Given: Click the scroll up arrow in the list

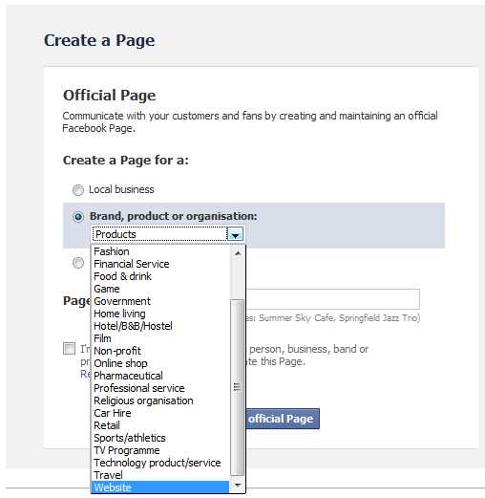Looking at the screenshot, I should [x=238, y=253].
